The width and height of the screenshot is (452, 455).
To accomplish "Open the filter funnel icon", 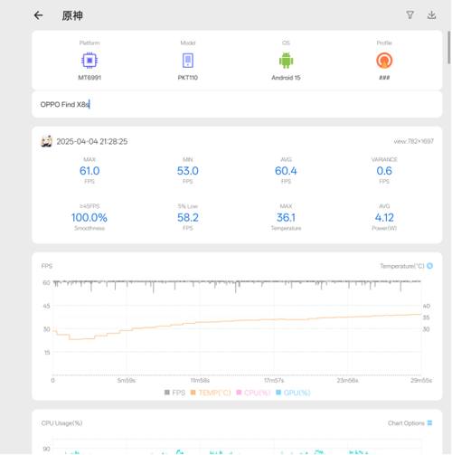I will tap(410, 15).
